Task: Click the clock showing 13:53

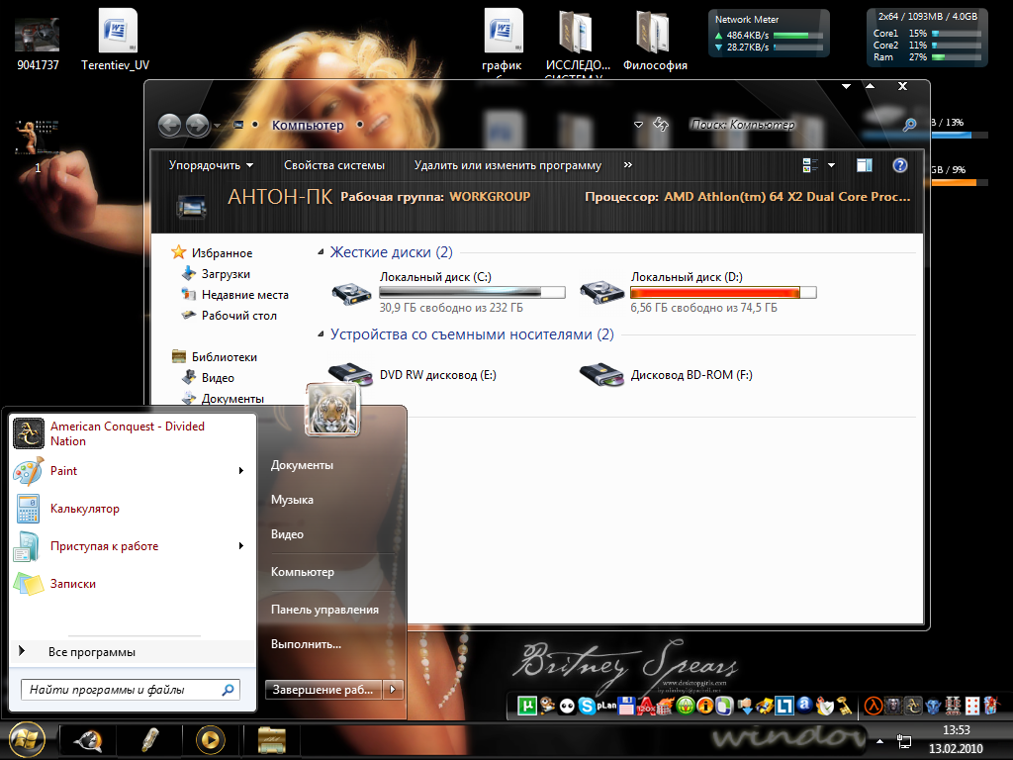Action: [957, 729]
